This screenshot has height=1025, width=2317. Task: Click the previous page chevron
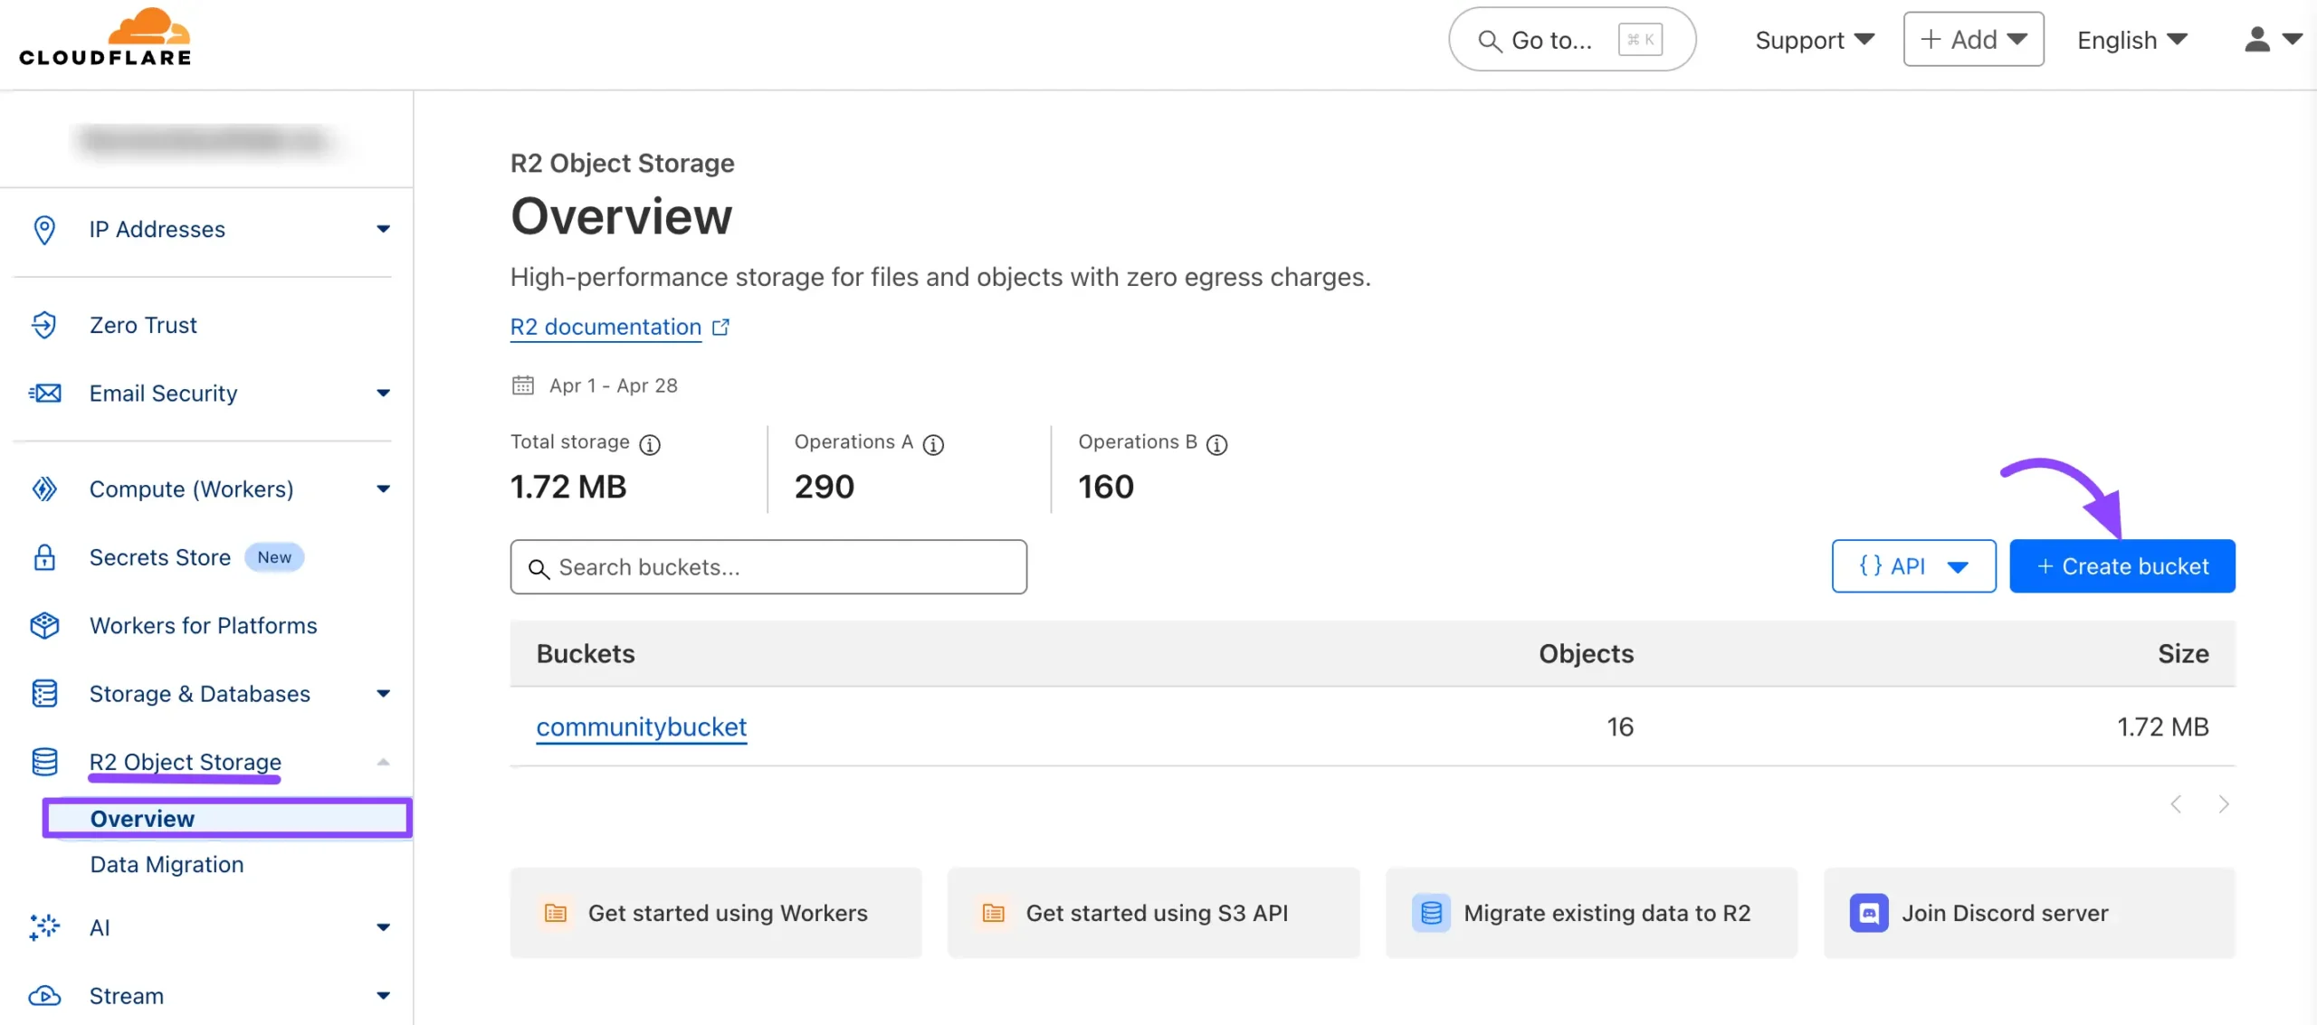click(x=2176, y=804)
